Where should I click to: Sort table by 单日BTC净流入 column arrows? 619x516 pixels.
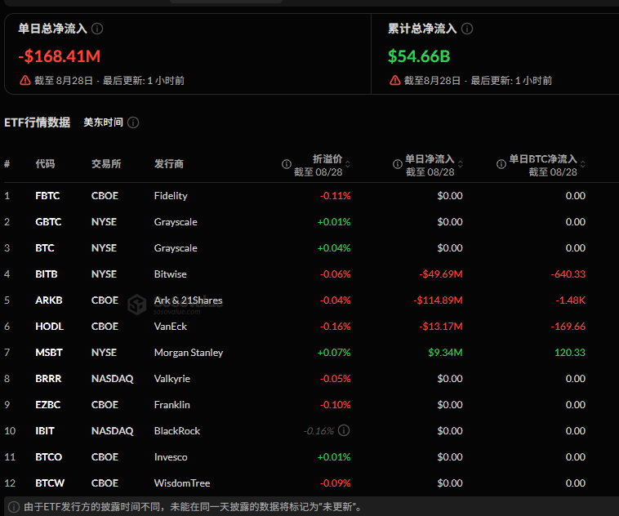[x=583, y=164]
